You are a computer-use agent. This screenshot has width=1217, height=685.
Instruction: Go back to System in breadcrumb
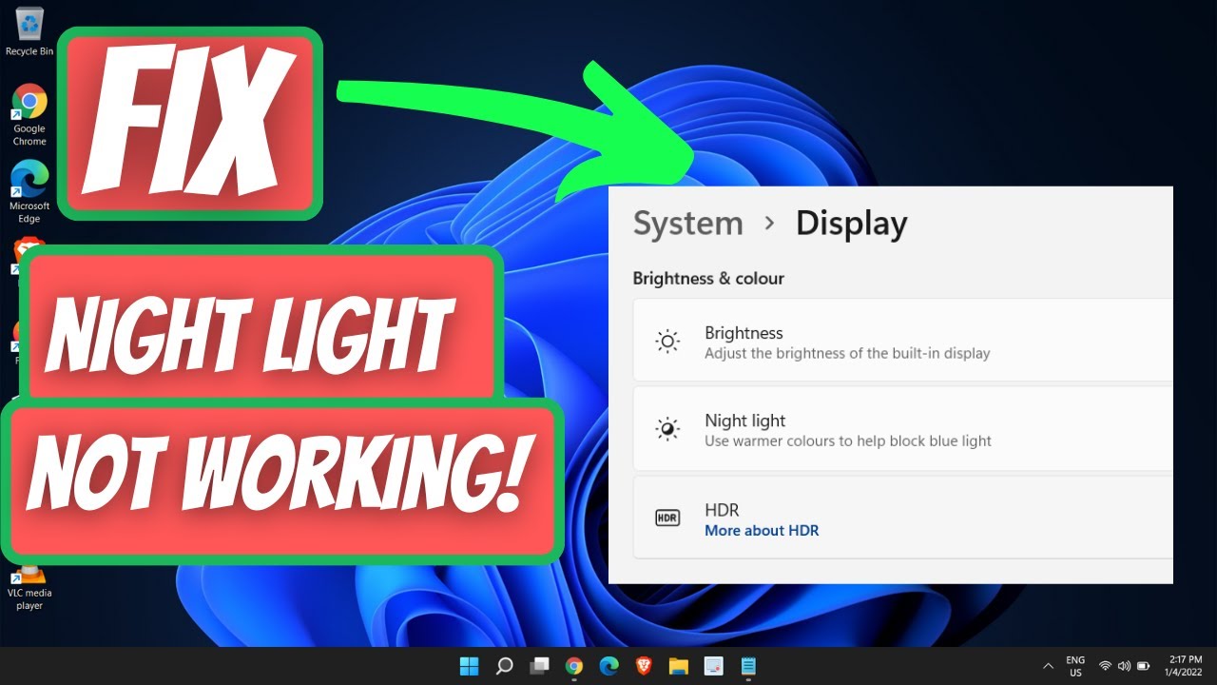click(x=688, y=224)
